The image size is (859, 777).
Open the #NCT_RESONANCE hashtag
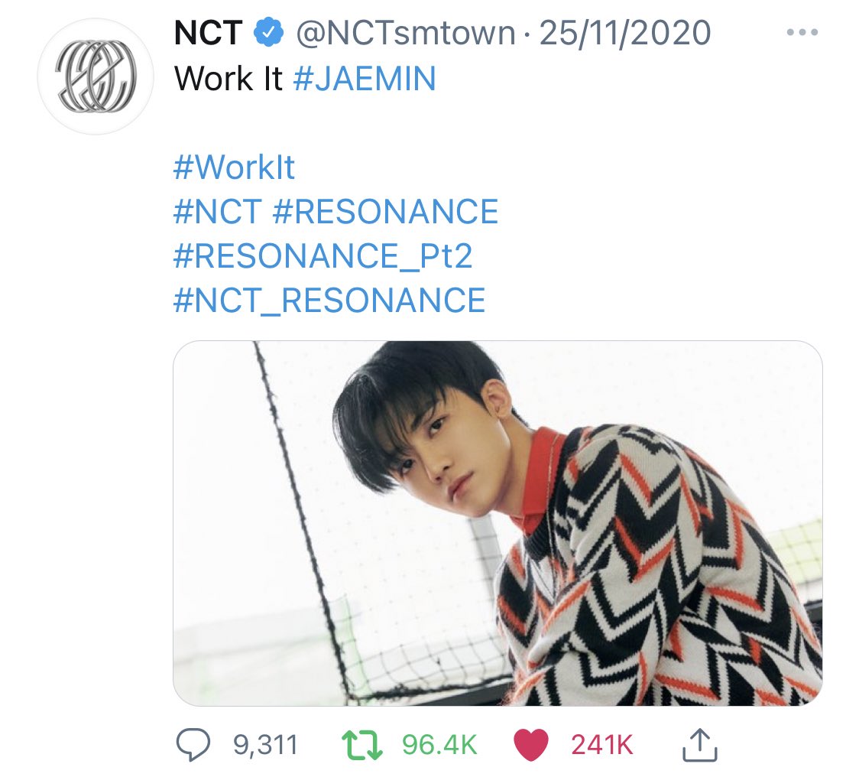[x=329, y=301]
